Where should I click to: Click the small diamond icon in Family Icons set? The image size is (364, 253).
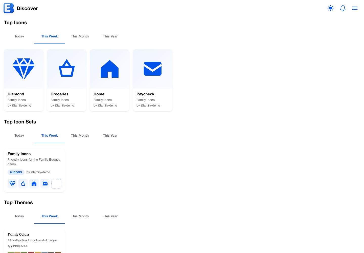pos(12,184)
